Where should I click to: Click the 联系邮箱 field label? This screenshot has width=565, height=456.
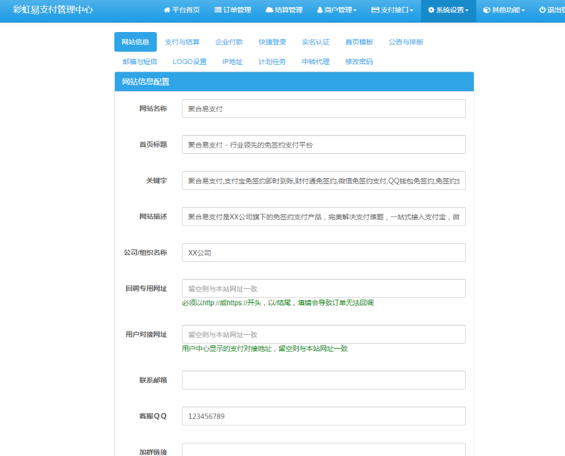click(153, 380)
